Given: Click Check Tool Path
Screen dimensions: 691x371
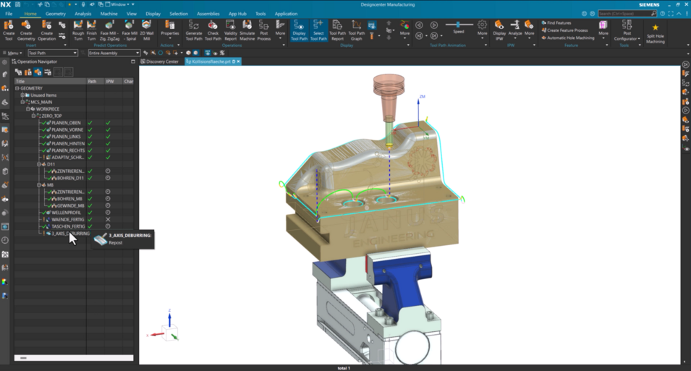Looking at the screenshot, I should 213,30.
